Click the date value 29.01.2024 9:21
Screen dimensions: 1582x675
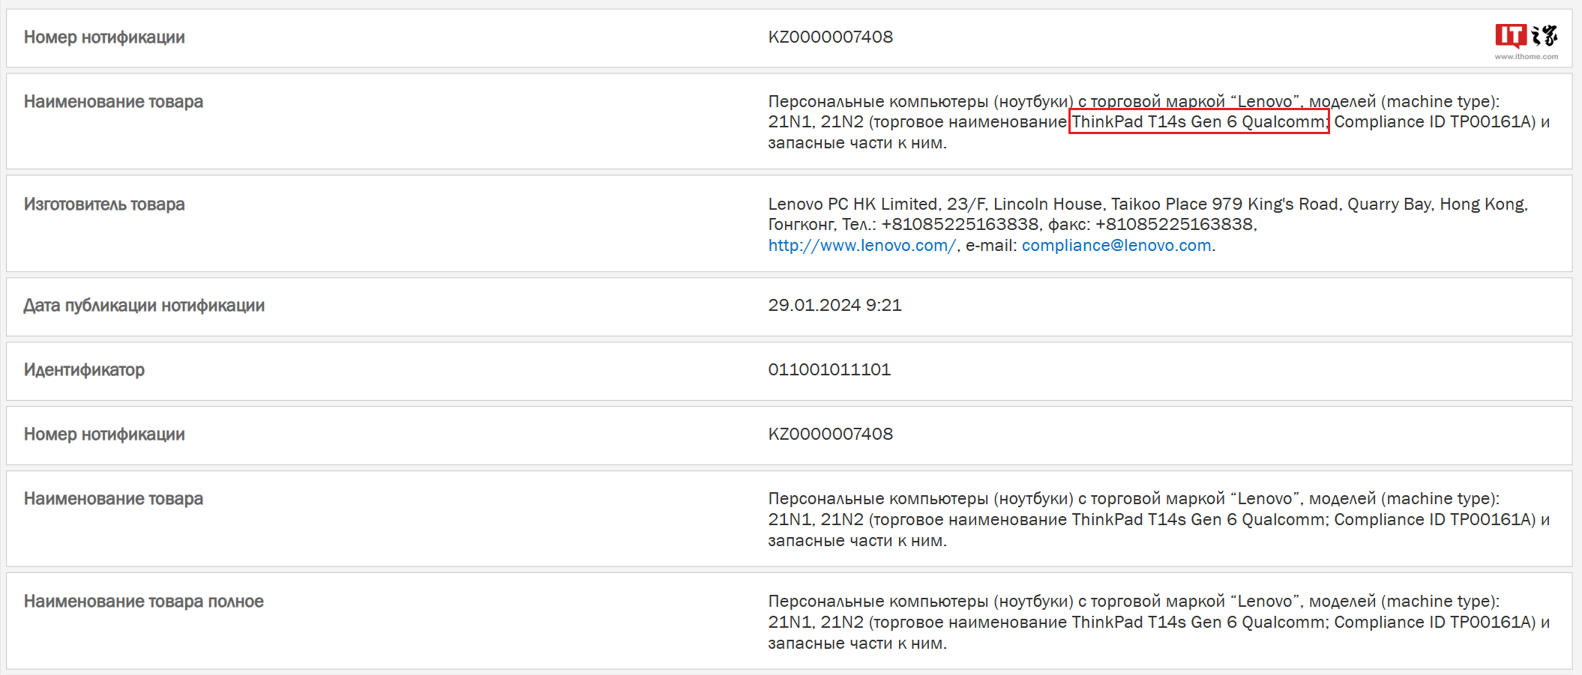[x=834, y=306]
